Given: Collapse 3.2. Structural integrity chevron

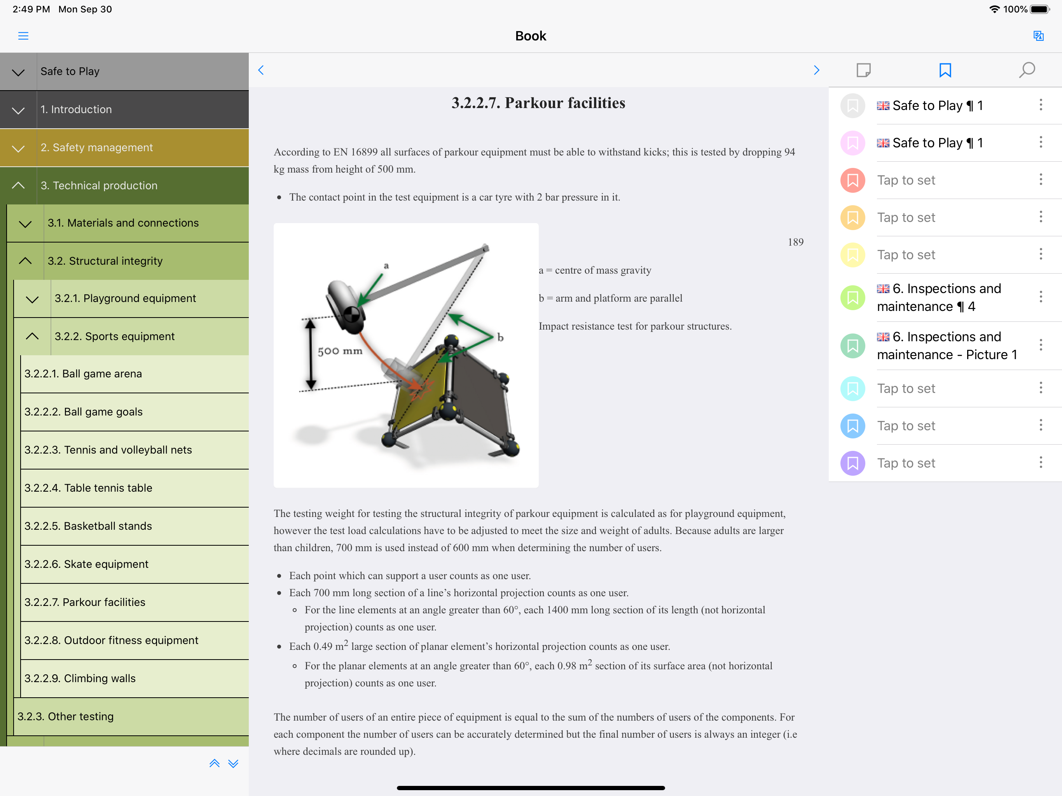Looking at the screenshot, I should tap(25, 261).
